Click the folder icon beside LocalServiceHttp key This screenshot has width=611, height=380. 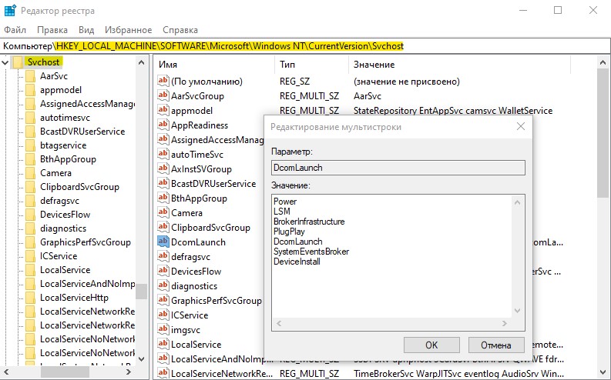tap(30, 298)
